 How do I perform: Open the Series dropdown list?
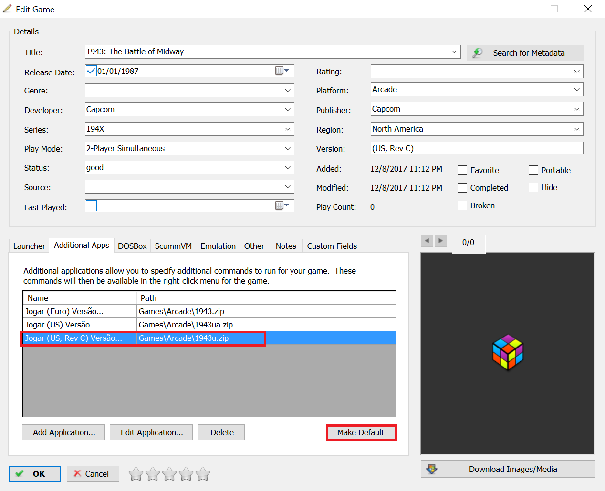tap(288, 129)
